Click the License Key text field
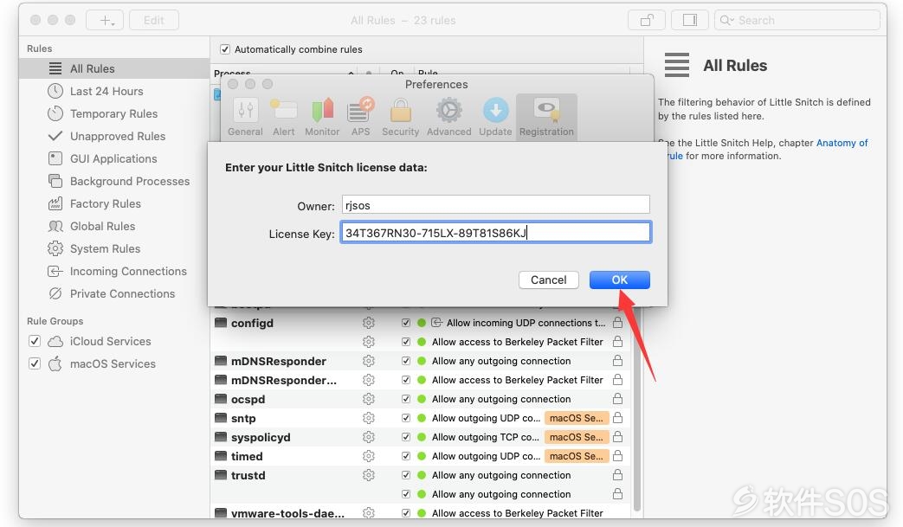Viewport: 903px width, 527px height. point(496,233)
